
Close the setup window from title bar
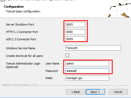pyautogui.click(x=125, y=0)
